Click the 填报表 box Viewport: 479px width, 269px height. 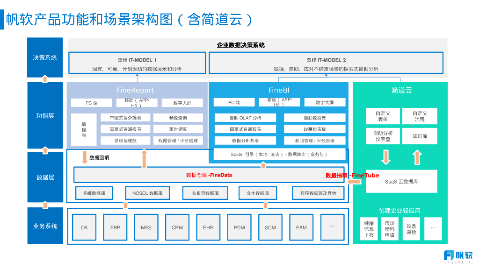tap(84, 130)
